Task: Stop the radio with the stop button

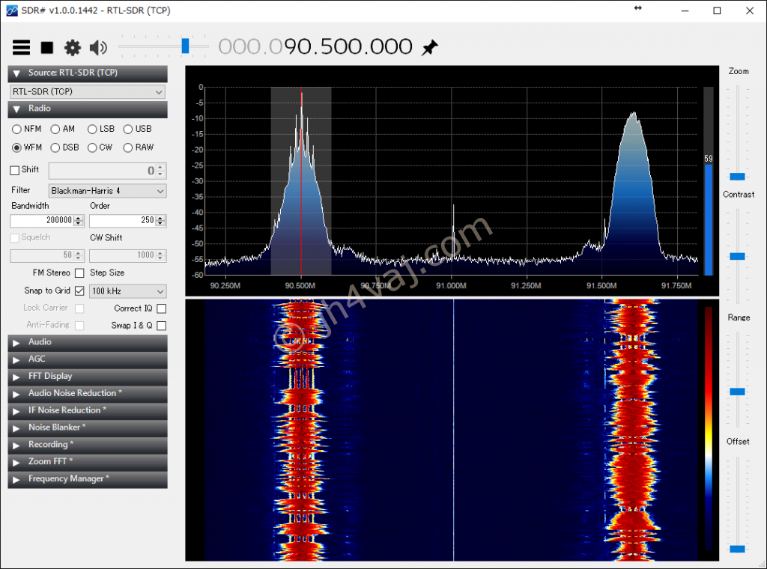Action: pos(46,47)
